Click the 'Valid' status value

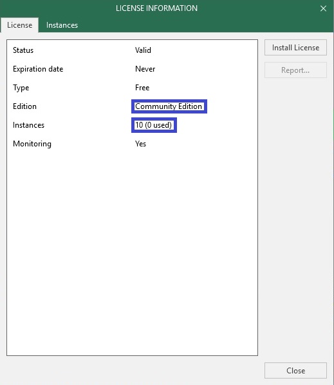143,50
